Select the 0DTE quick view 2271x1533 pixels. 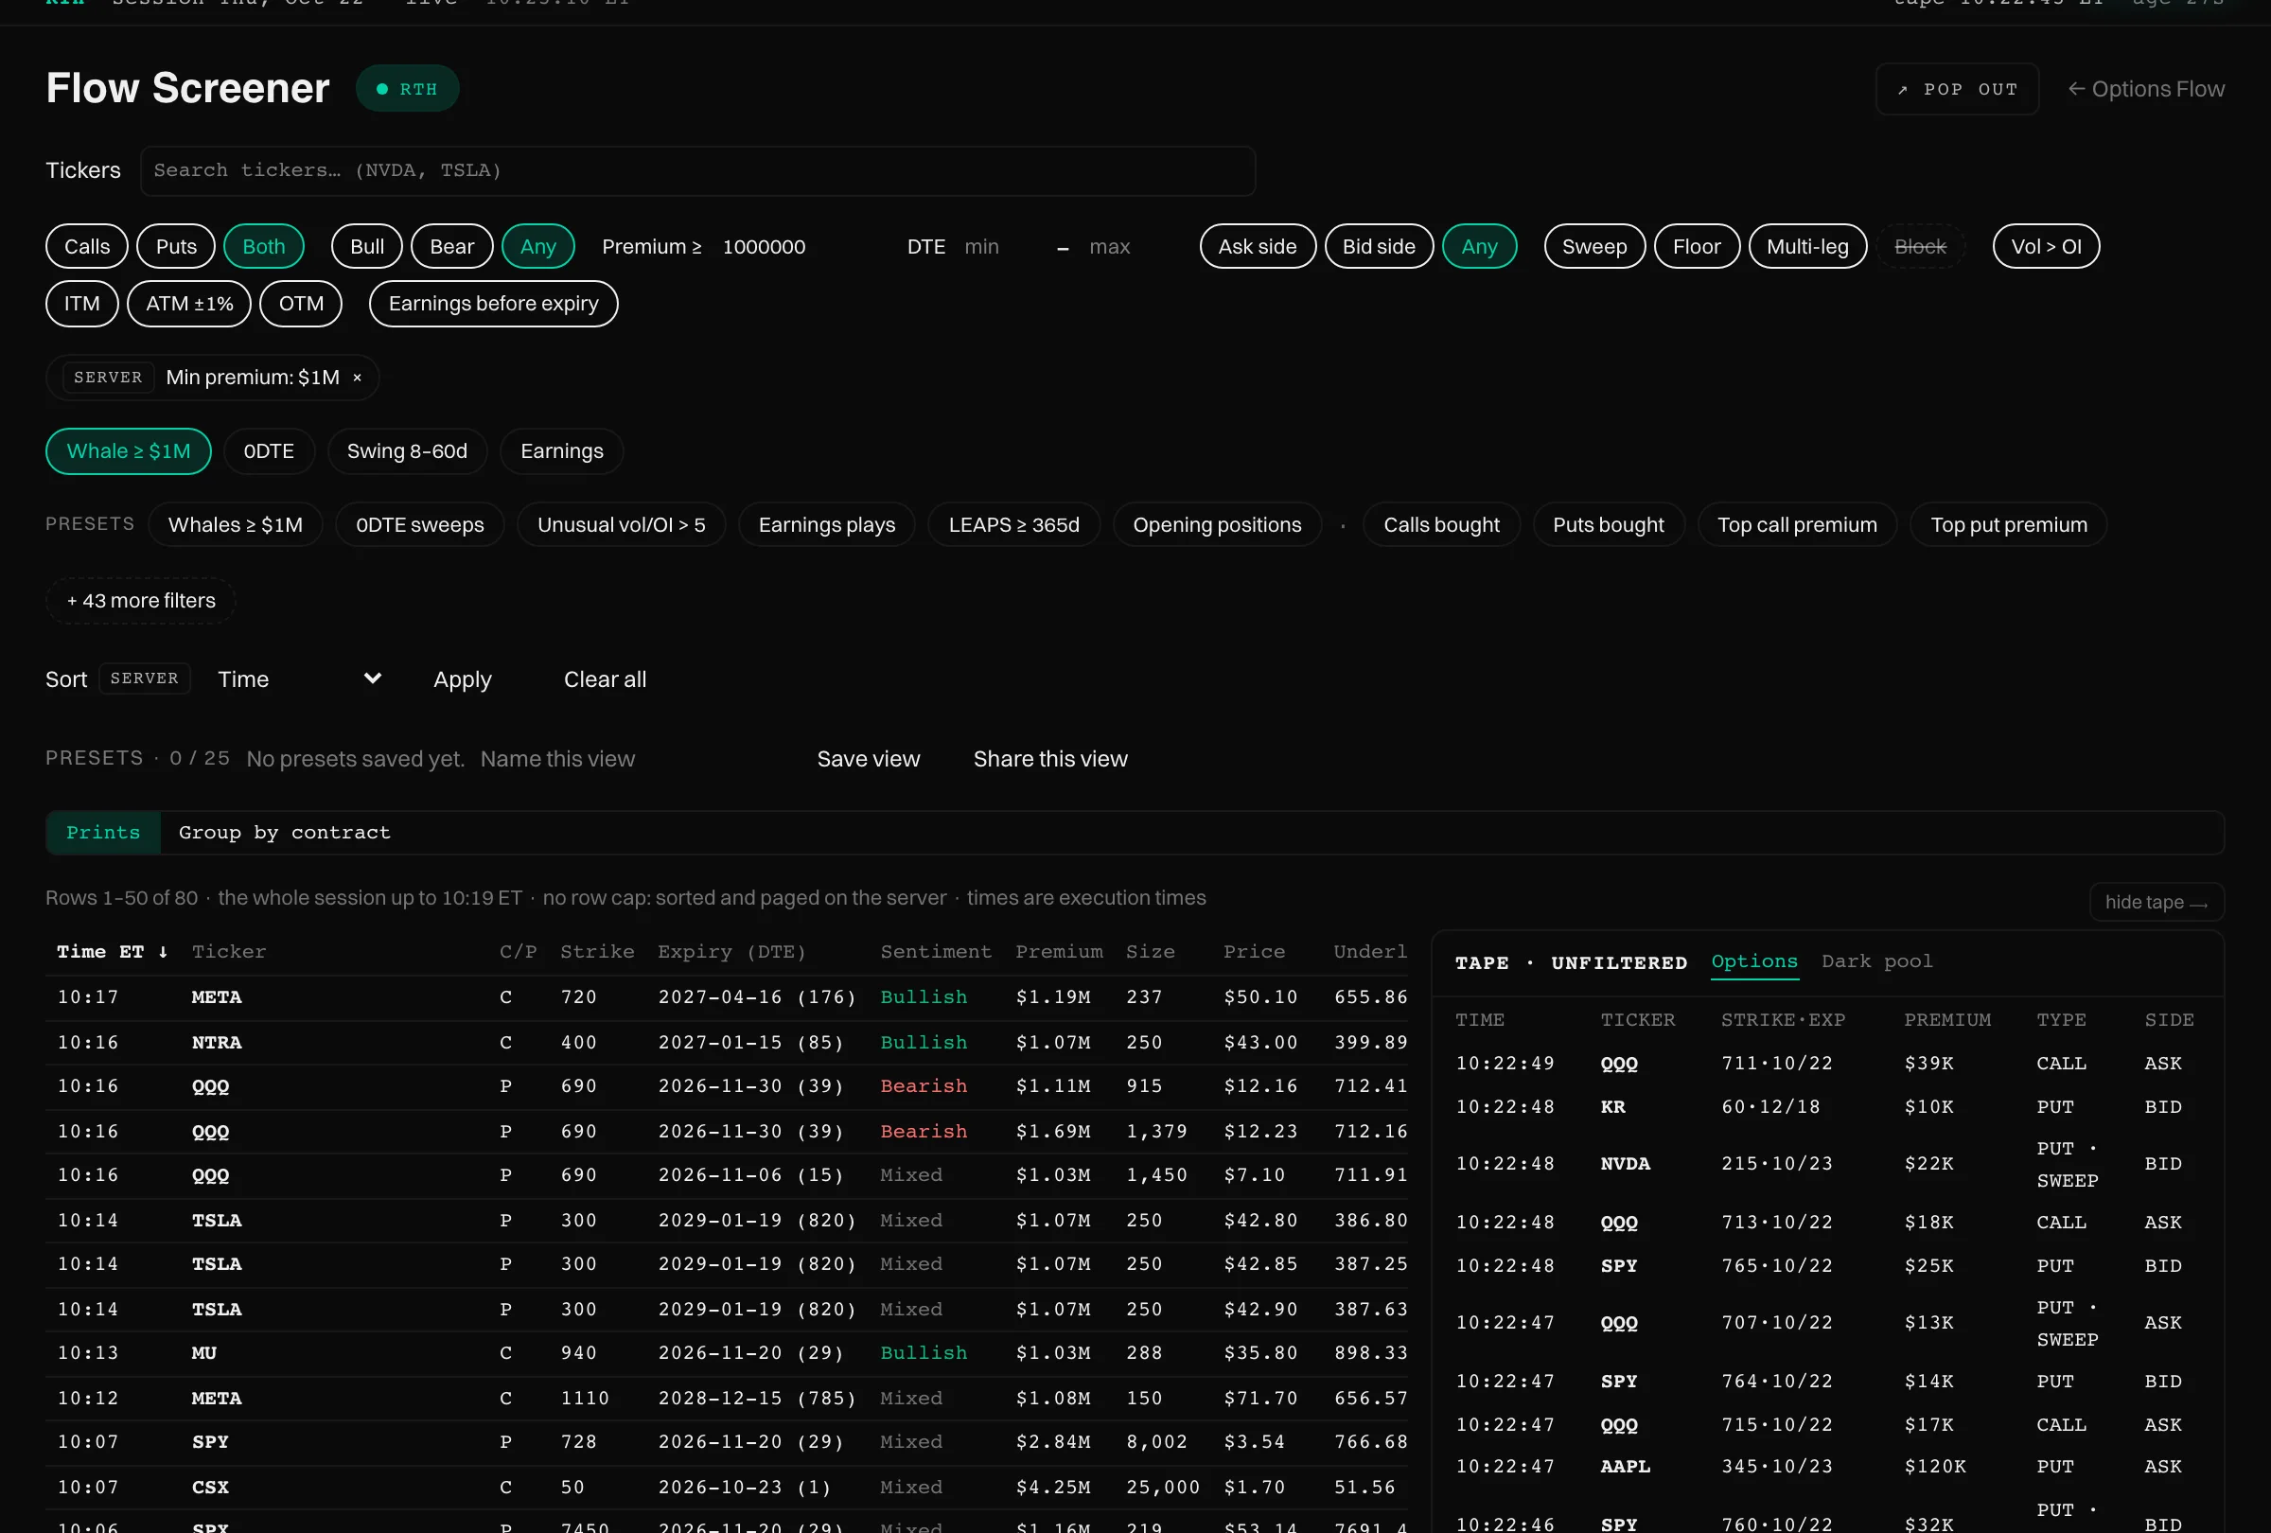(x=269, y=451)
